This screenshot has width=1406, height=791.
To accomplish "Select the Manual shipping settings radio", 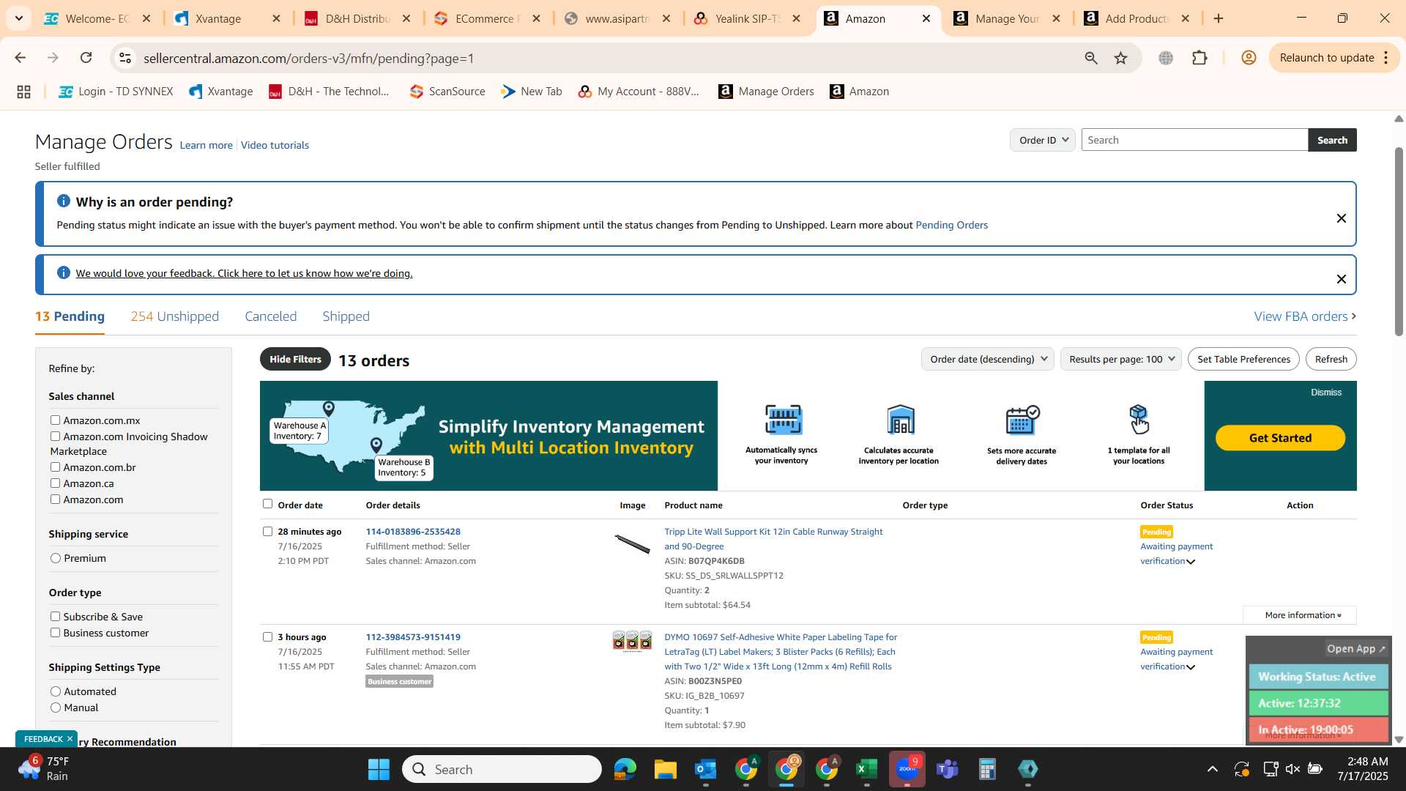I will (56, 708).
